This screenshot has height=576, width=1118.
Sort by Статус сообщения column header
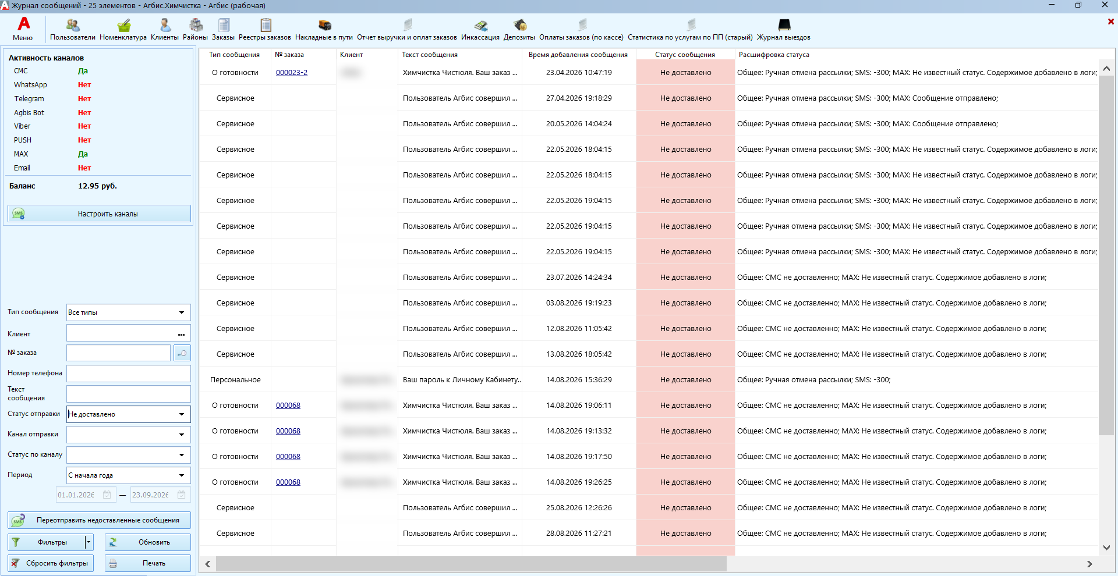click(685, 55)
